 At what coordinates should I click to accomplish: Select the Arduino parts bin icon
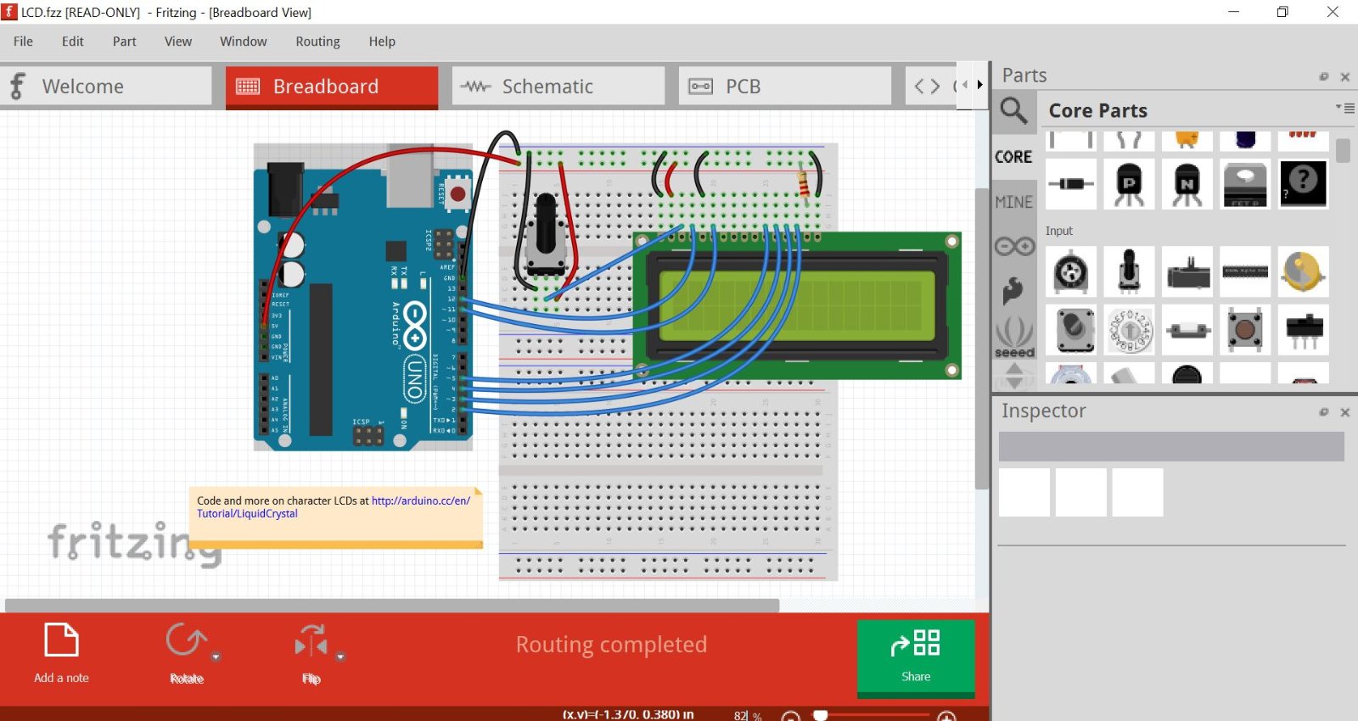coord(1014,247)
